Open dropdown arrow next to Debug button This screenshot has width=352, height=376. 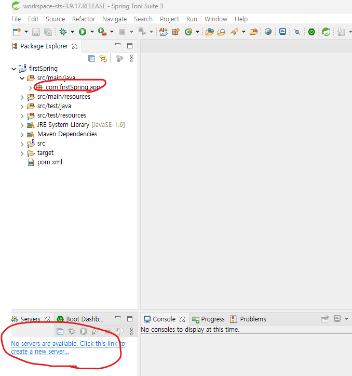pos(72,32)
